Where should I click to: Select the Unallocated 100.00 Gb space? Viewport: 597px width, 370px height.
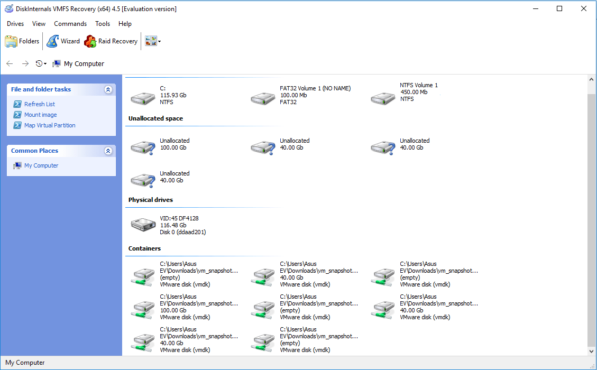coord(160,147)
